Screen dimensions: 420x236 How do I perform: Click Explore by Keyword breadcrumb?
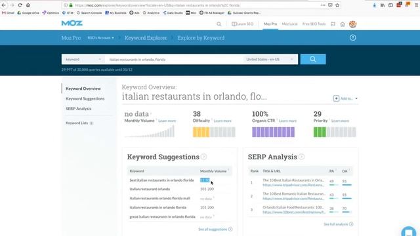201,38
